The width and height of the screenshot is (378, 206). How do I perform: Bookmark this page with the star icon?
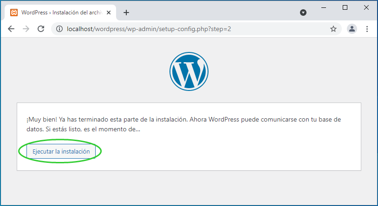(x=333, y=29)
